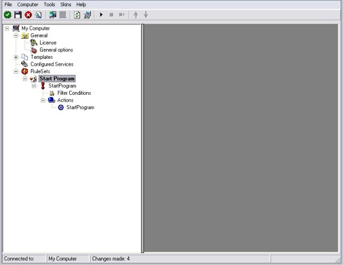Select Filter Conditions tree item
Viewport: 343px width, 265px height.
[74, 93]
